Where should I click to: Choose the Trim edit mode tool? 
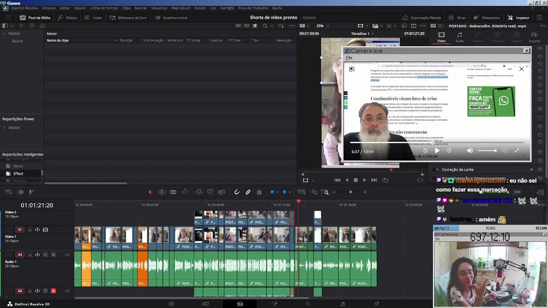click(x=162, y=192)
